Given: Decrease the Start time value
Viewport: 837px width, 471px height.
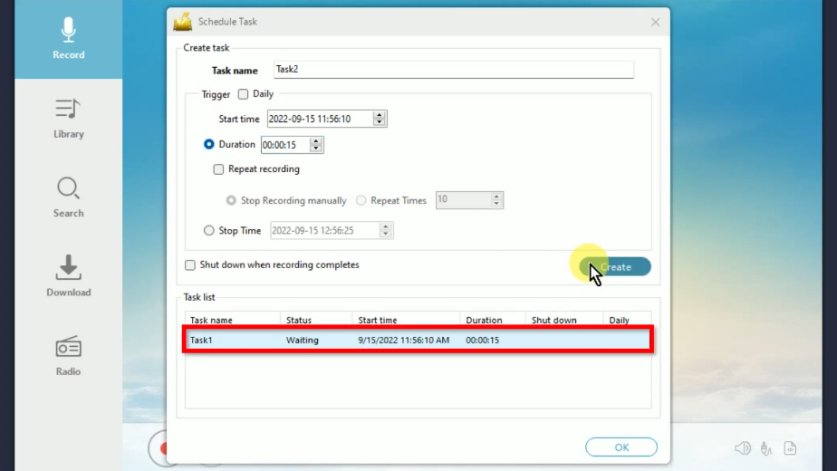Looking at the screenshot, I should click(x=379, y=122).
